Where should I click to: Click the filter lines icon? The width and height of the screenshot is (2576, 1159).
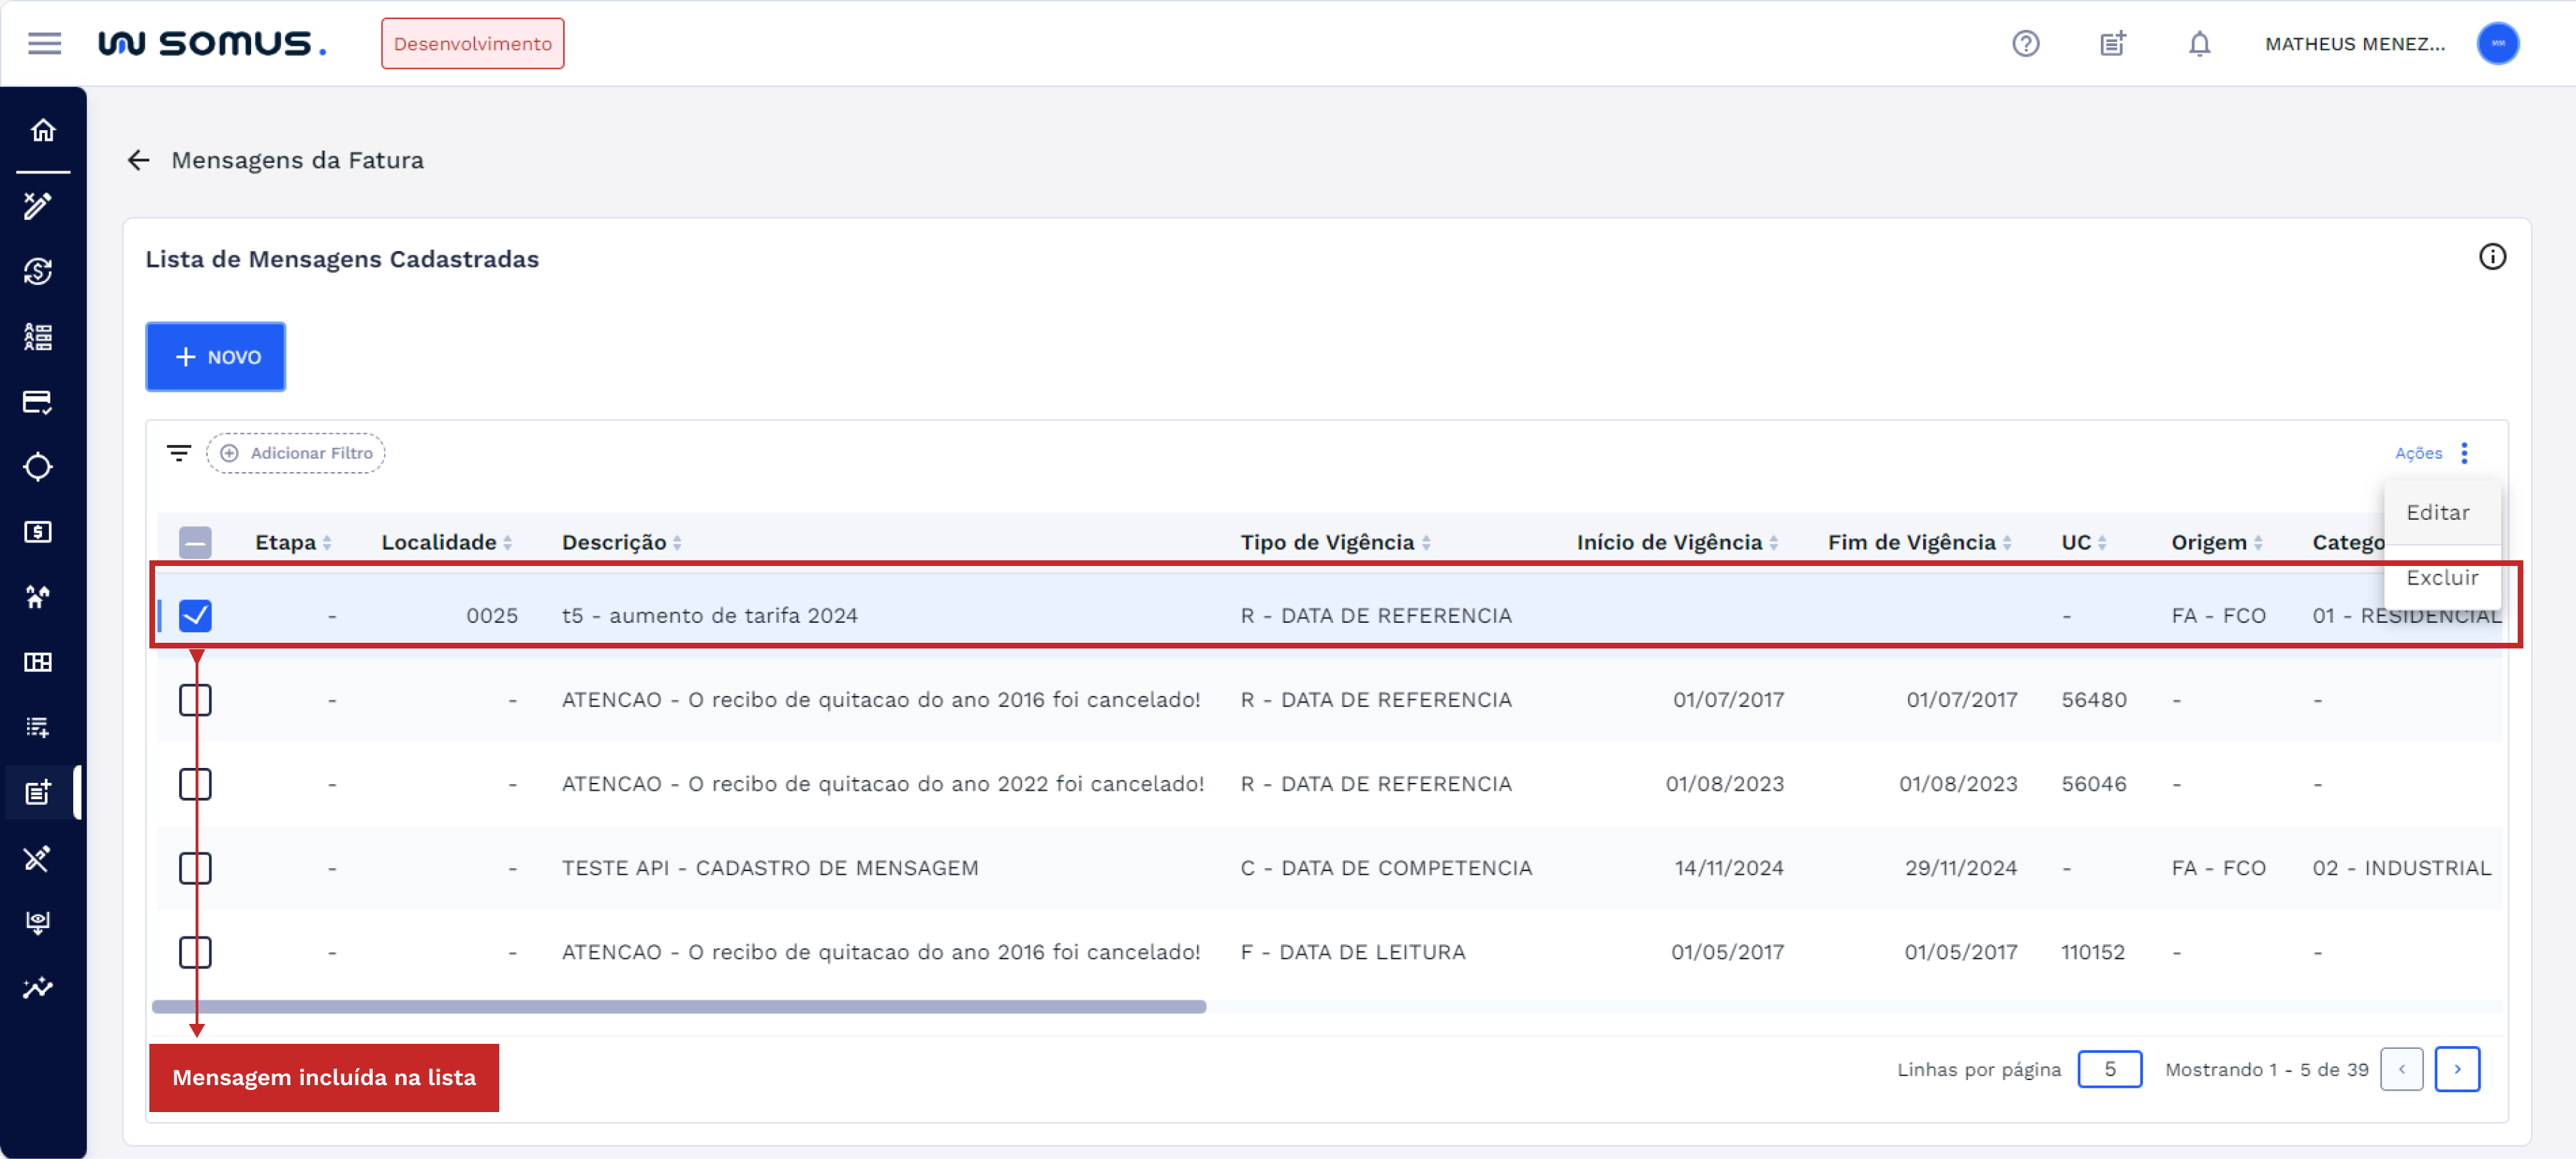pos(178,453)
